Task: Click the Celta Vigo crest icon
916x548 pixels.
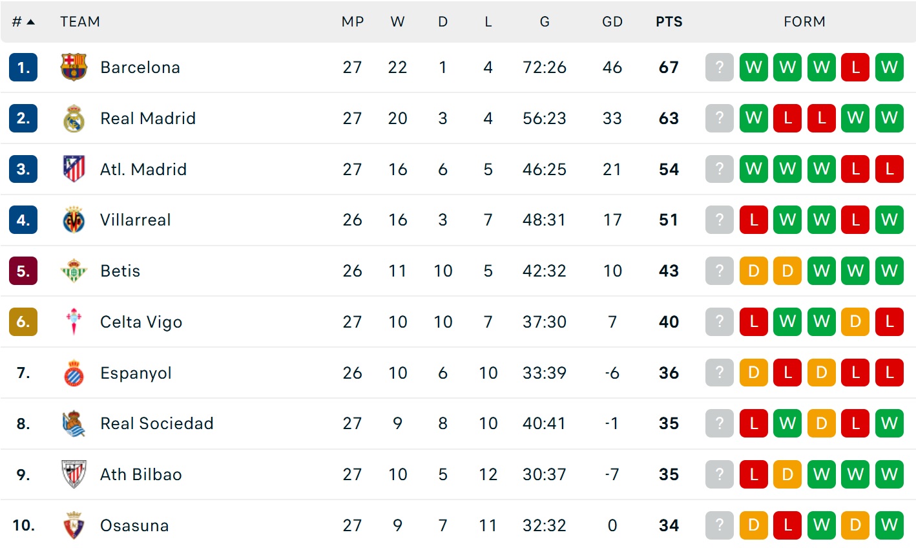Action: 74,322
